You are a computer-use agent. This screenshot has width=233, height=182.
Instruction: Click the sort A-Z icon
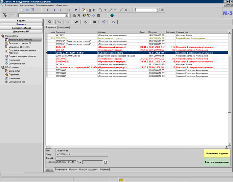click(x=89, y=10)
